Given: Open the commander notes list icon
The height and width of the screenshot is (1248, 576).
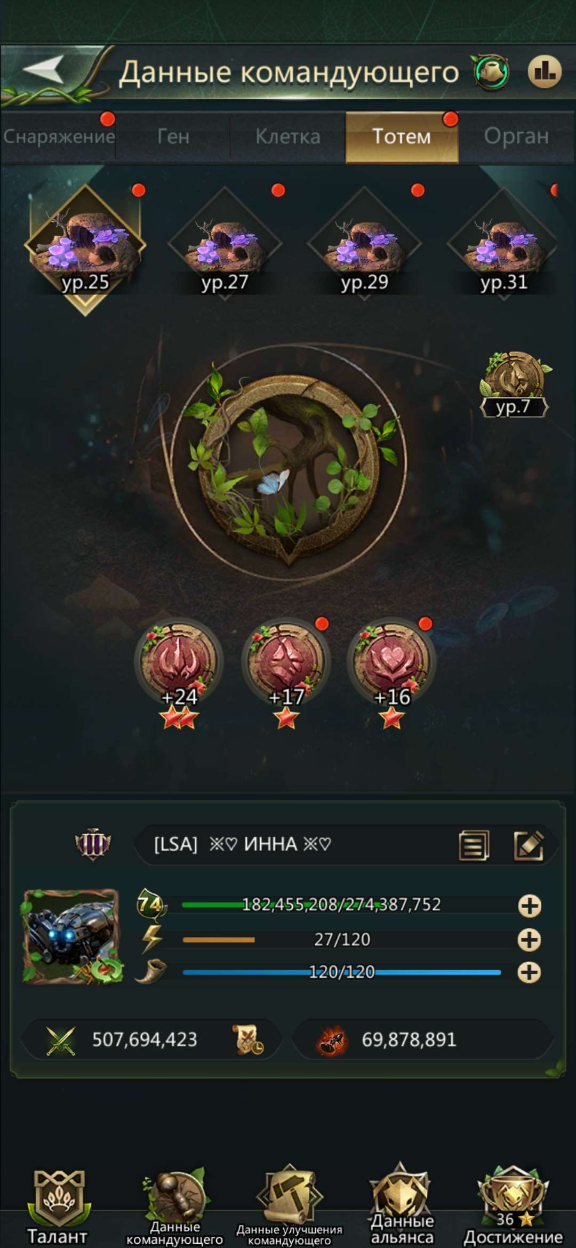Looking at the screenshot, I should click(474, 845).
